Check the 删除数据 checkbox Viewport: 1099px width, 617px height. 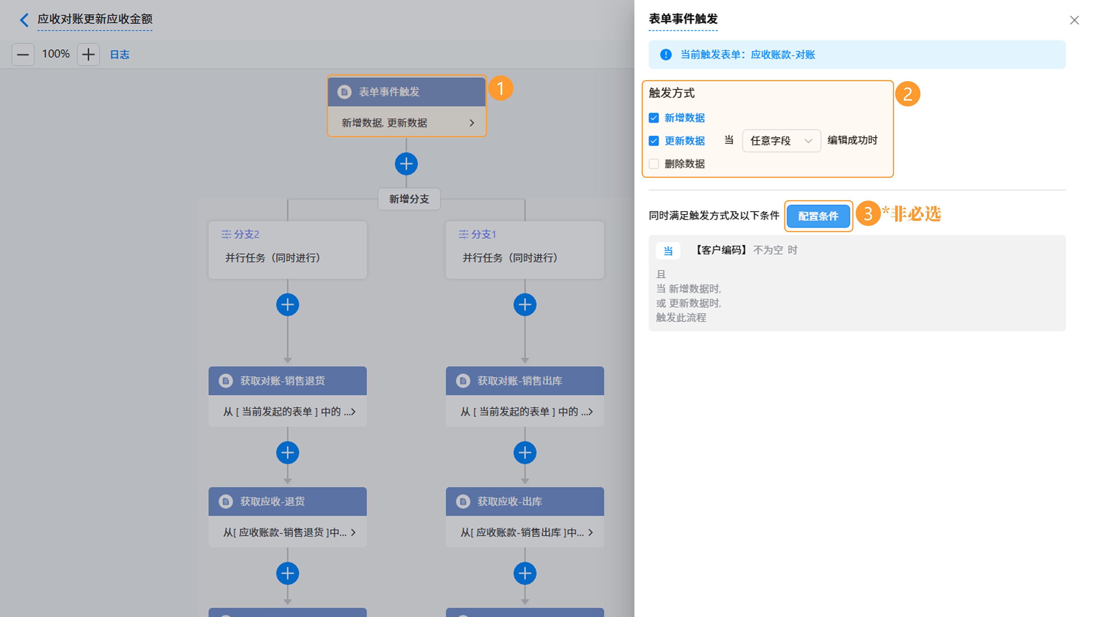(654, 164)
